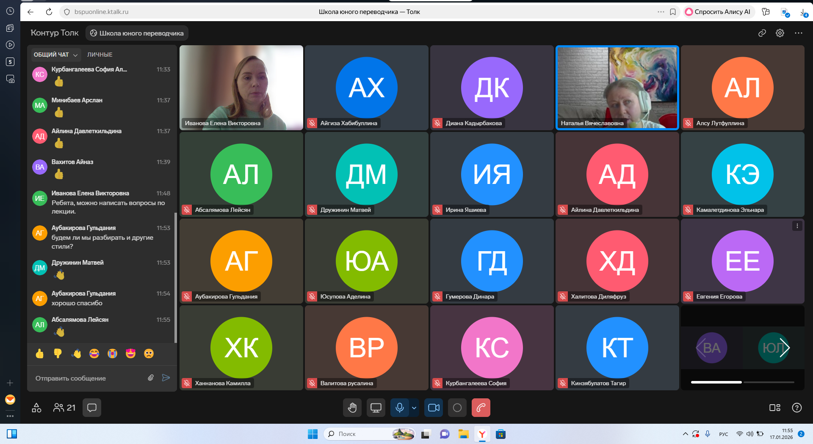Image resolution: width=813 pixels, height=444 pixels.
Task: Send the chat message
Action: coord(166,378)
